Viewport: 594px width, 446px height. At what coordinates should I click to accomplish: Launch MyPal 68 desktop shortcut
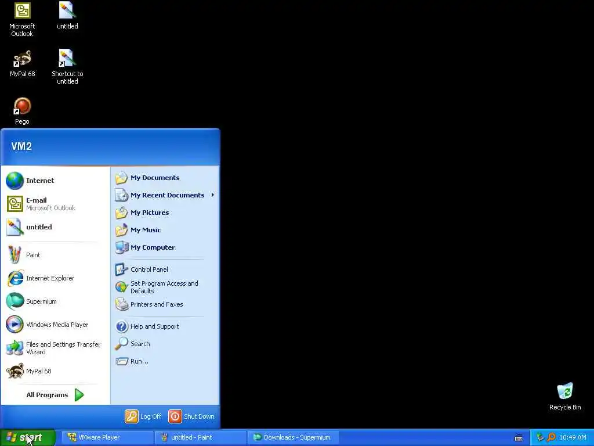pos(22,64)
